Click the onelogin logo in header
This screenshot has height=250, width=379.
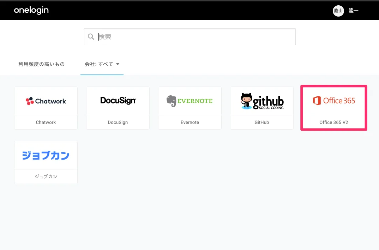coord(31,10)
